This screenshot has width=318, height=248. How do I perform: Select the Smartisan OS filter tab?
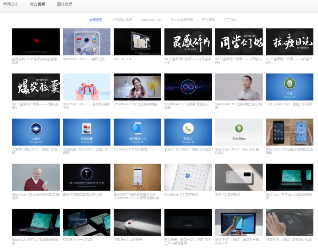[151, 20]
